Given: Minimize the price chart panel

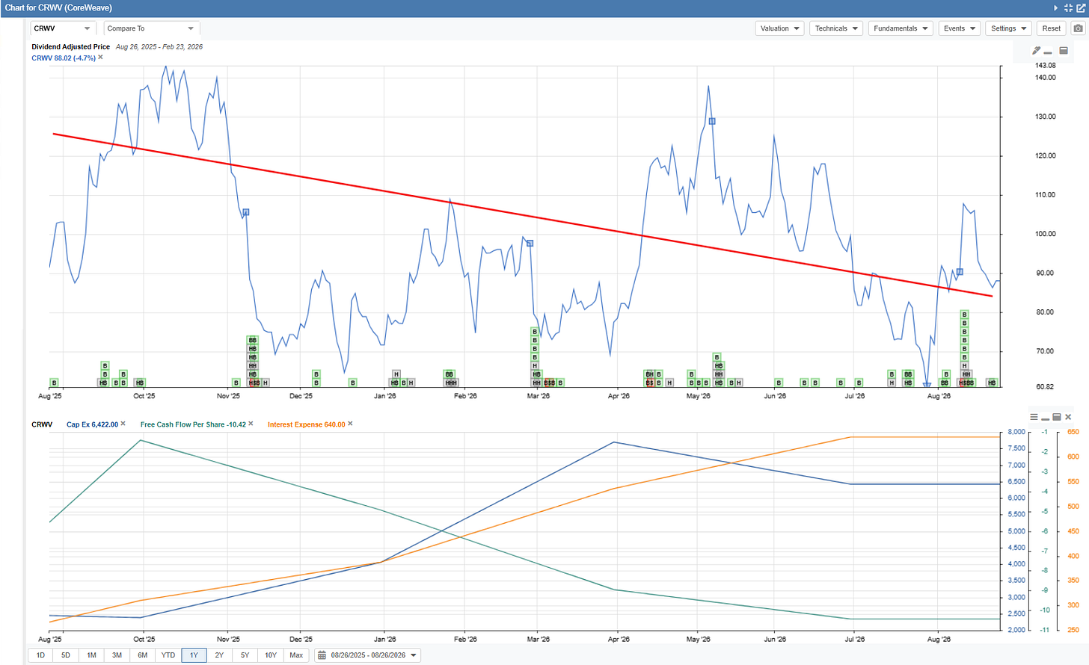Looking at the screenshot, I should point(1048,52).
